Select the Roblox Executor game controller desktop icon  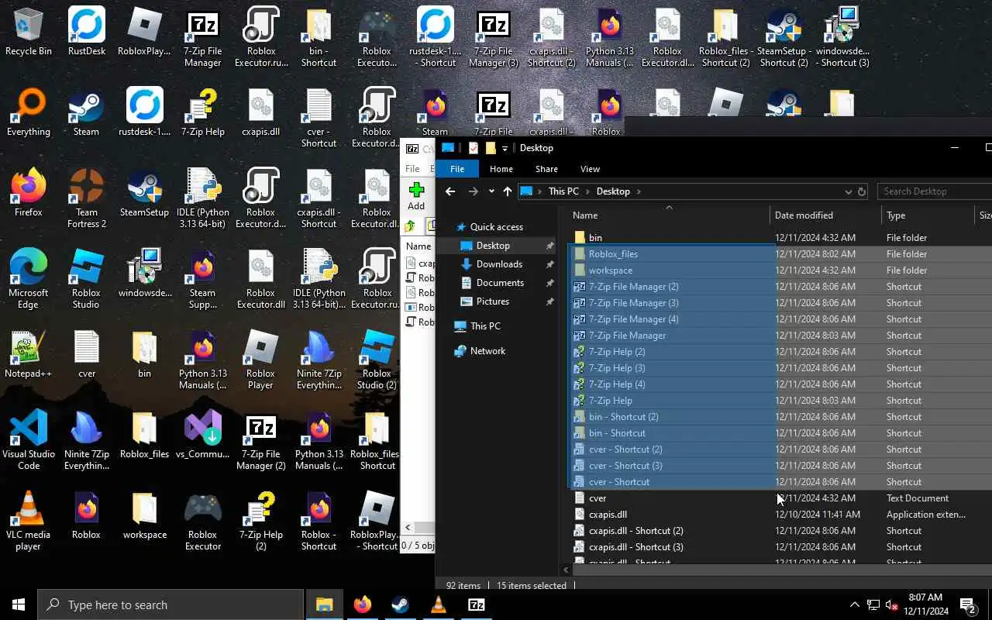(203, 521)
